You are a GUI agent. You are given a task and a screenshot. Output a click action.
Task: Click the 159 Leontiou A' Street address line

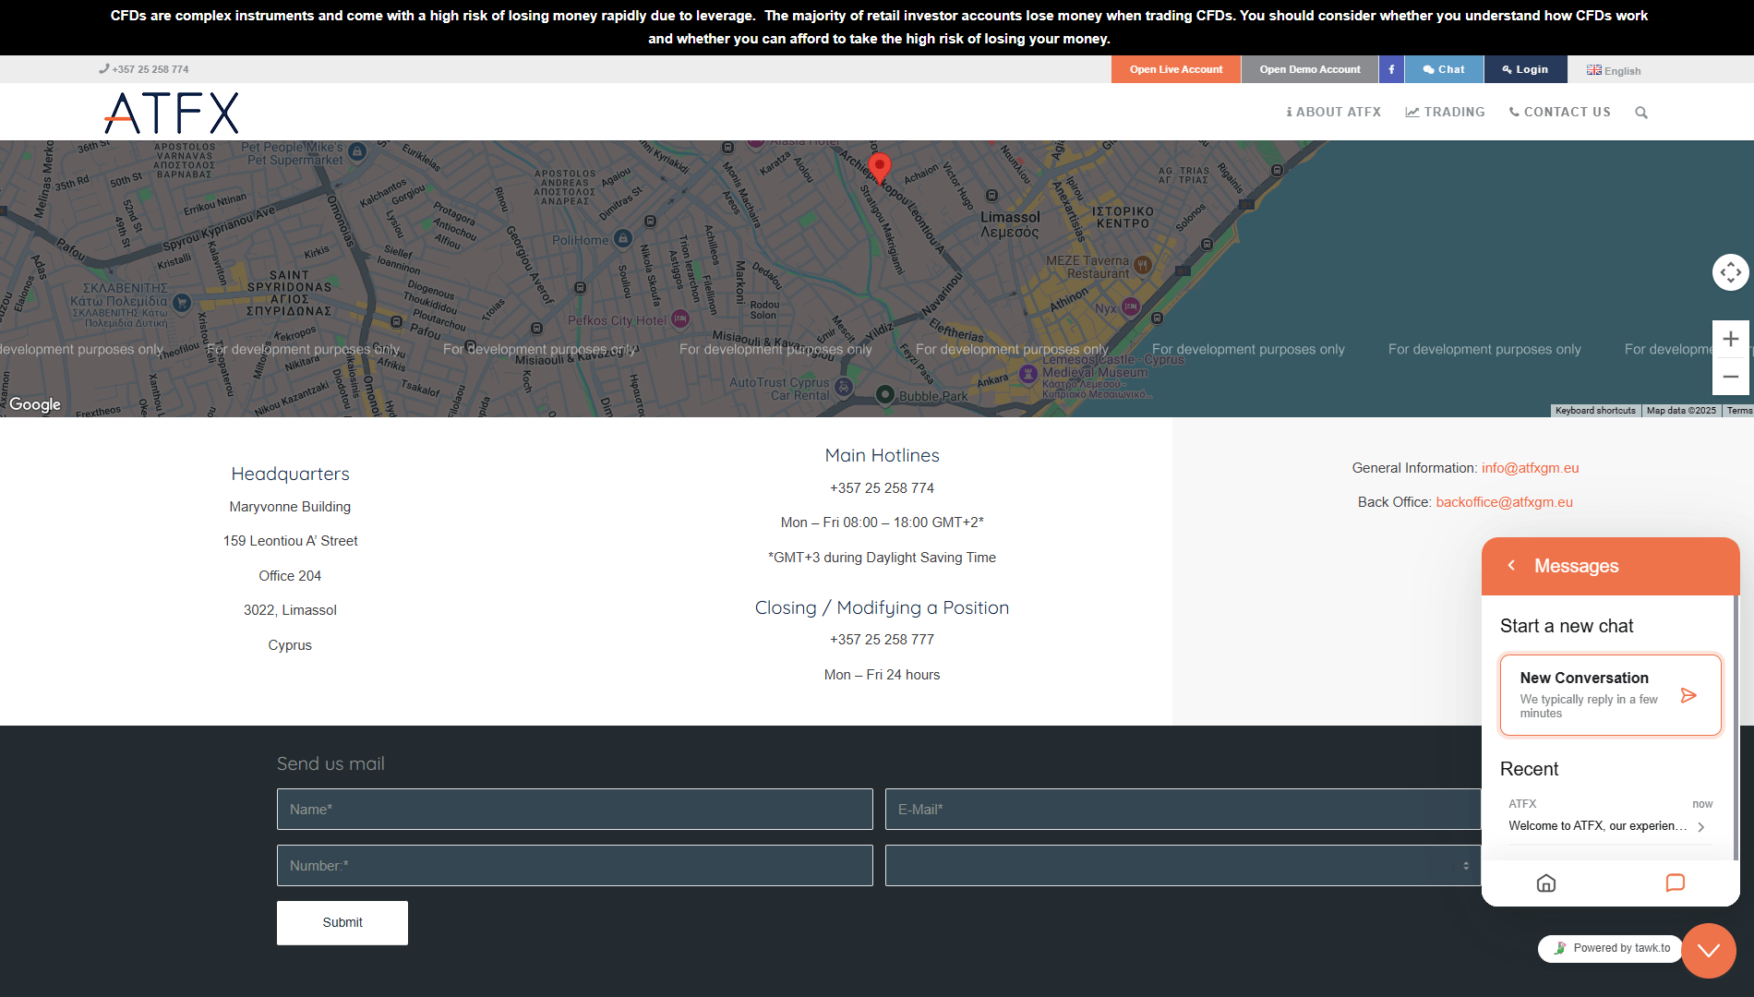point(290,541)
